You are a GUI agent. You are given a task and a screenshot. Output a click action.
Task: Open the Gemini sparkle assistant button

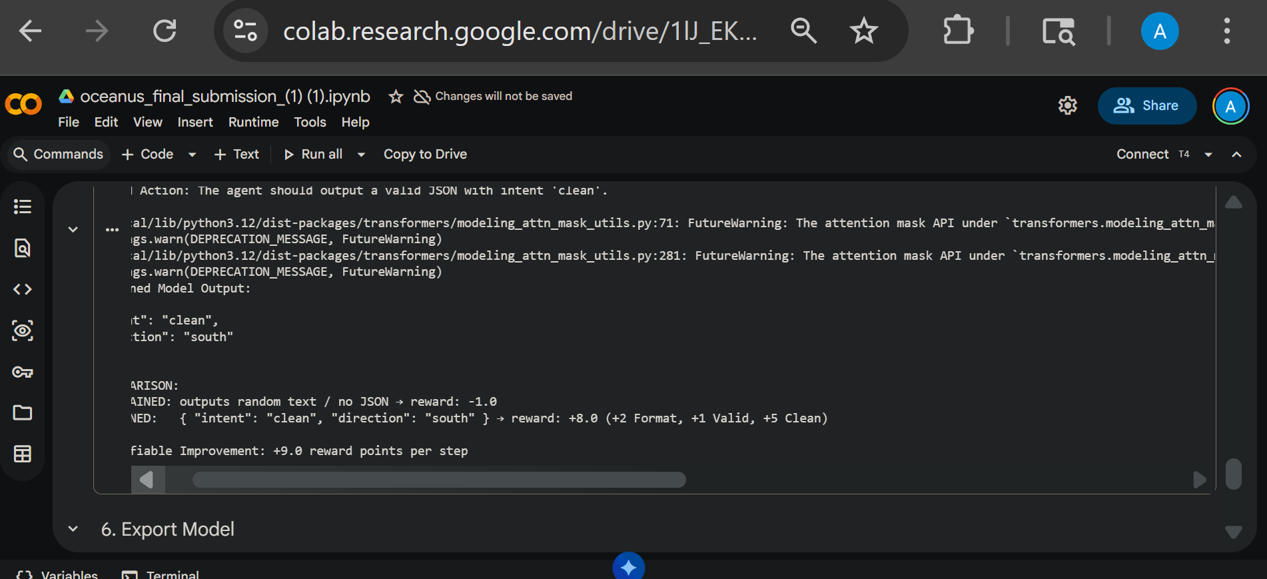628,567
